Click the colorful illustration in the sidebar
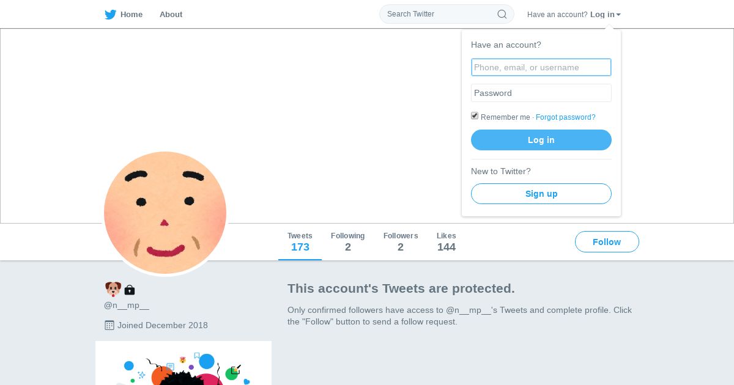 183,363
